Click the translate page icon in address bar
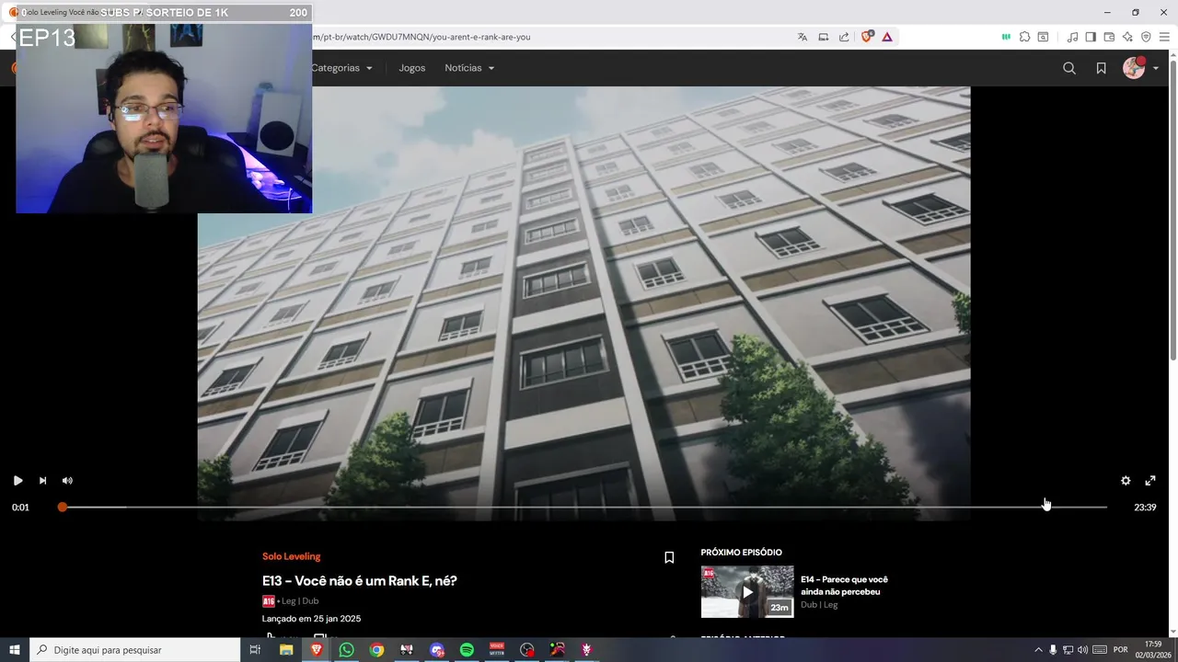Image resolution: width=1178 pixels, height=662 pixels. point(803,37)
